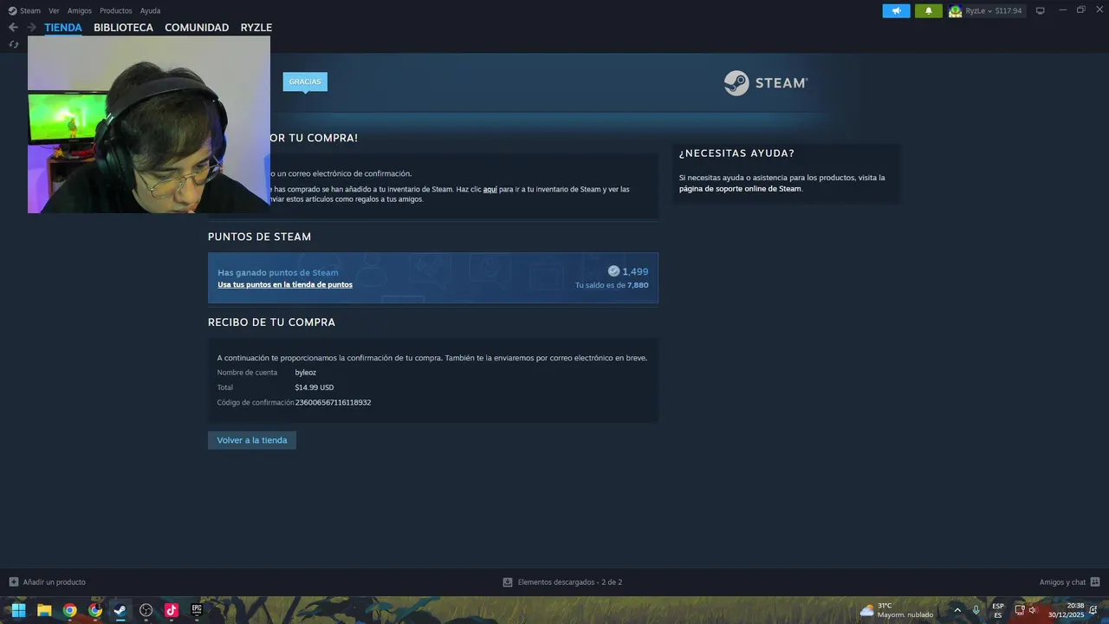1109x624 pixels.
Task: Click Añadir un producto
Action: [54, 582]
